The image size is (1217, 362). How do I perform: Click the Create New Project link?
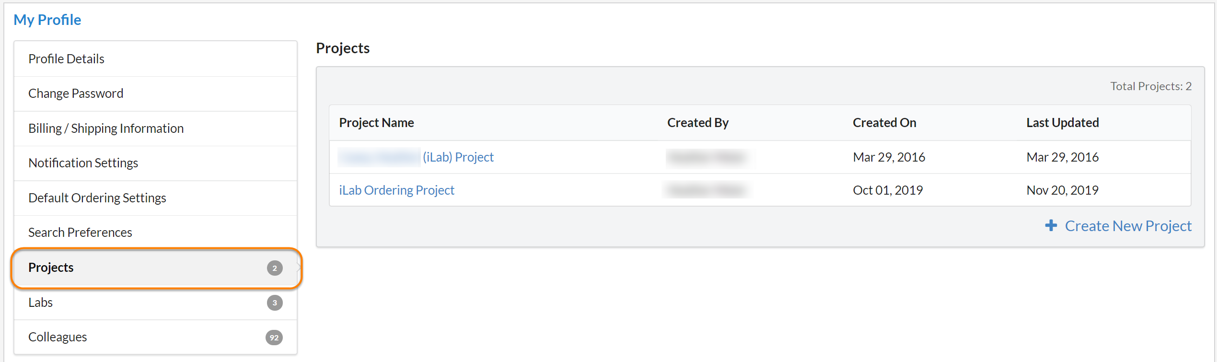point(1127,226)
